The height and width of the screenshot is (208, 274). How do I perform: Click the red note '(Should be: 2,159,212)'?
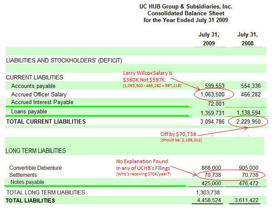[x=181, y=140]
